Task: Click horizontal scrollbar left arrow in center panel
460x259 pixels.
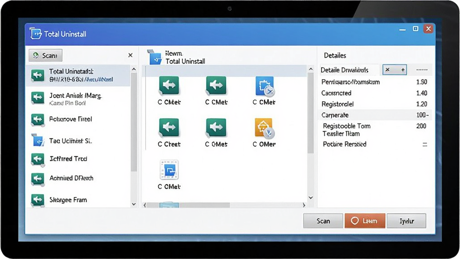Action: tap(145, 205)
